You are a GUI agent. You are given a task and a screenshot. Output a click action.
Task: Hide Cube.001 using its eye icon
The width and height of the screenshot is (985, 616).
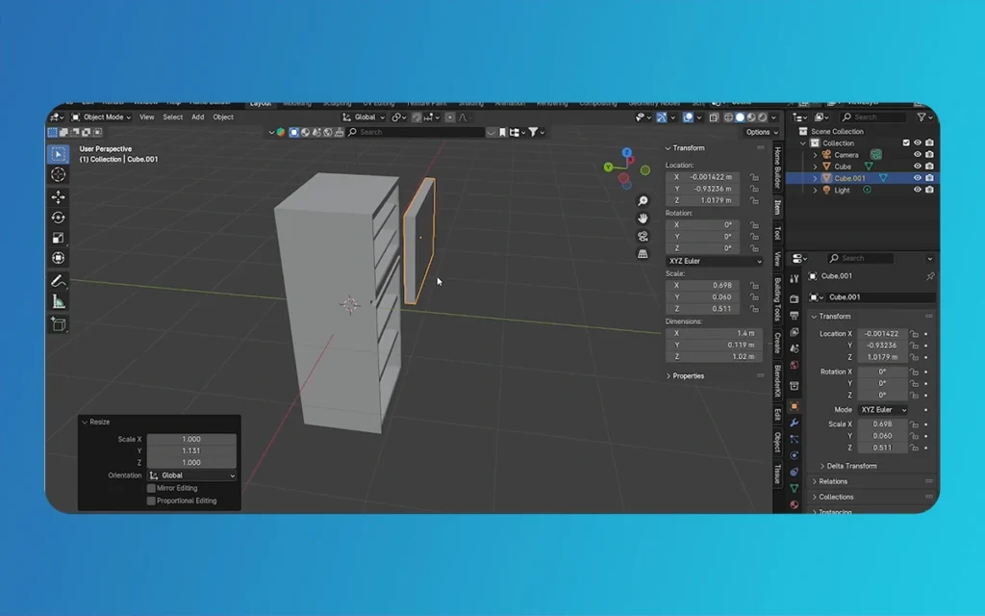917,178
